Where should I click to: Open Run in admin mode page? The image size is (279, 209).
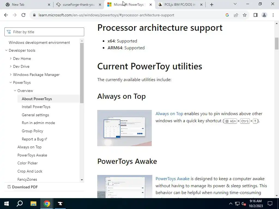pos(38,123)
